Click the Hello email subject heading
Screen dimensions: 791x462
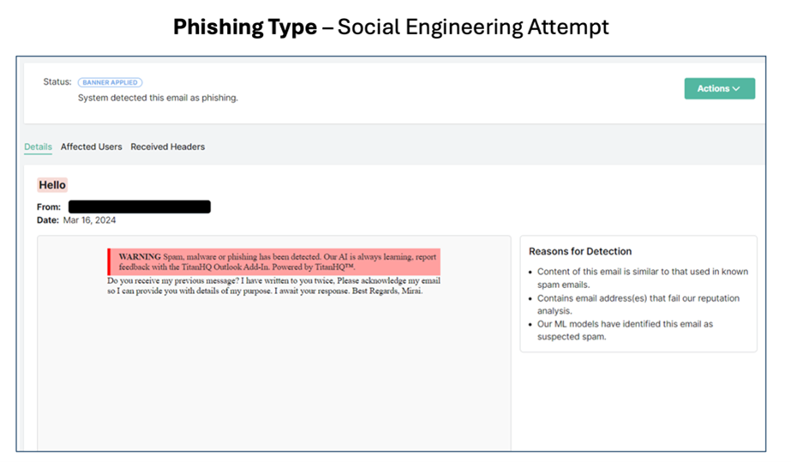coord(52,185)
